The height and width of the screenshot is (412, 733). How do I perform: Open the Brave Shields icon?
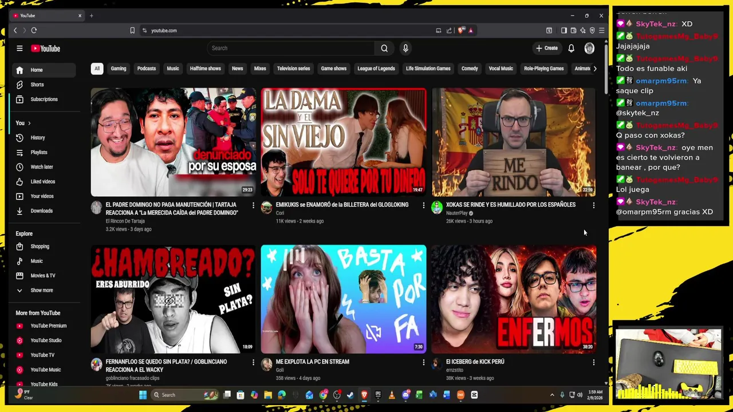coord(462,30)
